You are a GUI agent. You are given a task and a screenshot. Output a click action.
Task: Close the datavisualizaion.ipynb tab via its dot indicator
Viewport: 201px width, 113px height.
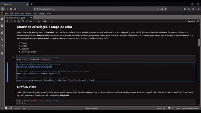click(x=31, y=18)
